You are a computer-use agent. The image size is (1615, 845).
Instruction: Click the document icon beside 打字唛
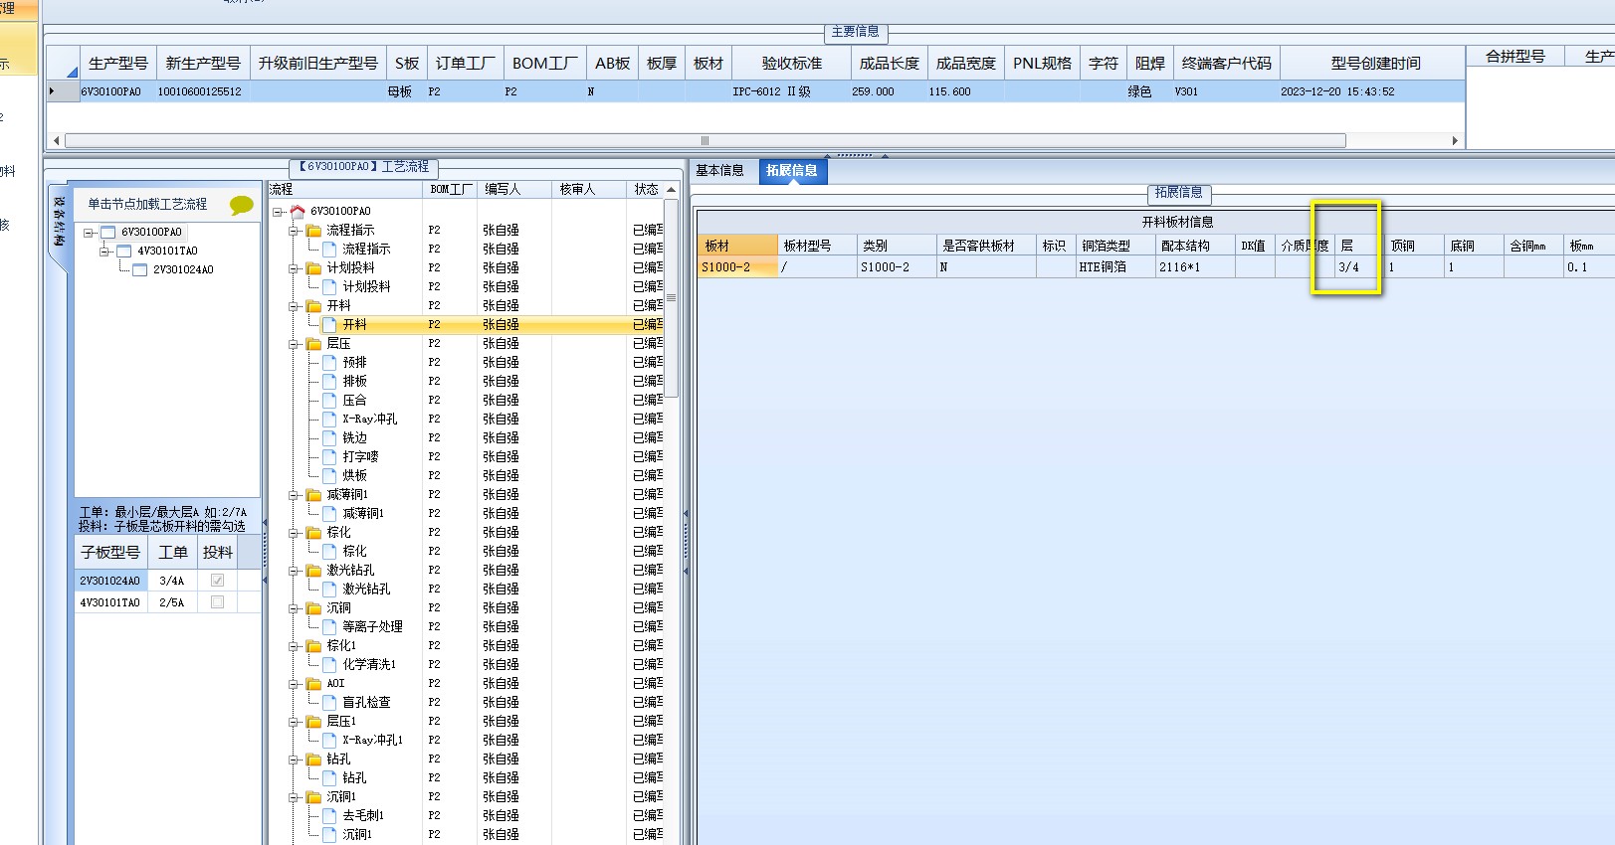coord(329,456)
